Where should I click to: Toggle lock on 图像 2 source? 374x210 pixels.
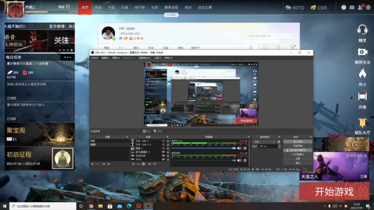point(168,148)
